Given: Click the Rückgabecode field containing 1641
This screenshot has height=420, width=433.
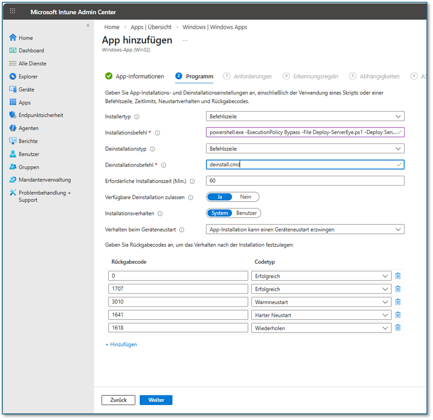Looking at the screenshot, I should point(178,315).
